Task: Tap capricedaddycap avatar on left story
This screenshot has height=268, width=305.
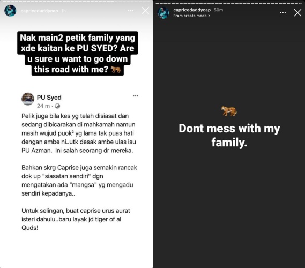Action: 10,11
